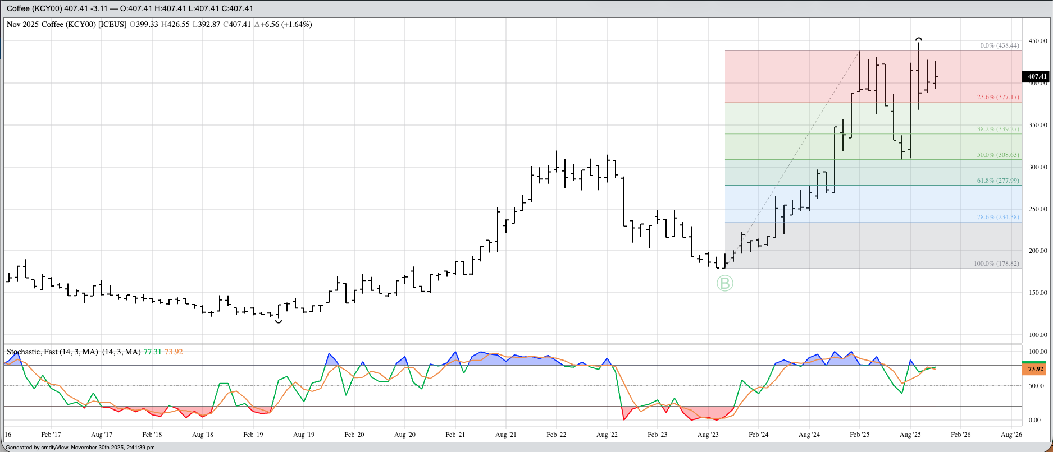This screenshot has width=1053, height=452.
Task: Click the Nov 2025 Coffee chart title
Action: tap(66, 24)
